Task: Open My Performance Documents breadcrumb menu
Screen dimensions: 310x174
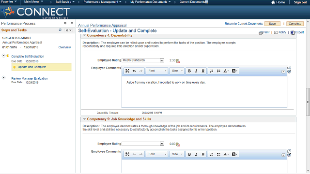Action: pos(150,2)
